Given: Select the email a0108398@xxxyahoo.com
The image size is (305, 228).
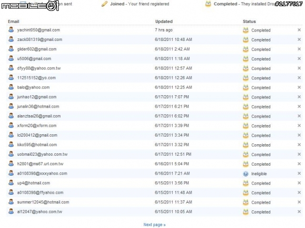Looking at the screenshot, I should tap(42, 173).
